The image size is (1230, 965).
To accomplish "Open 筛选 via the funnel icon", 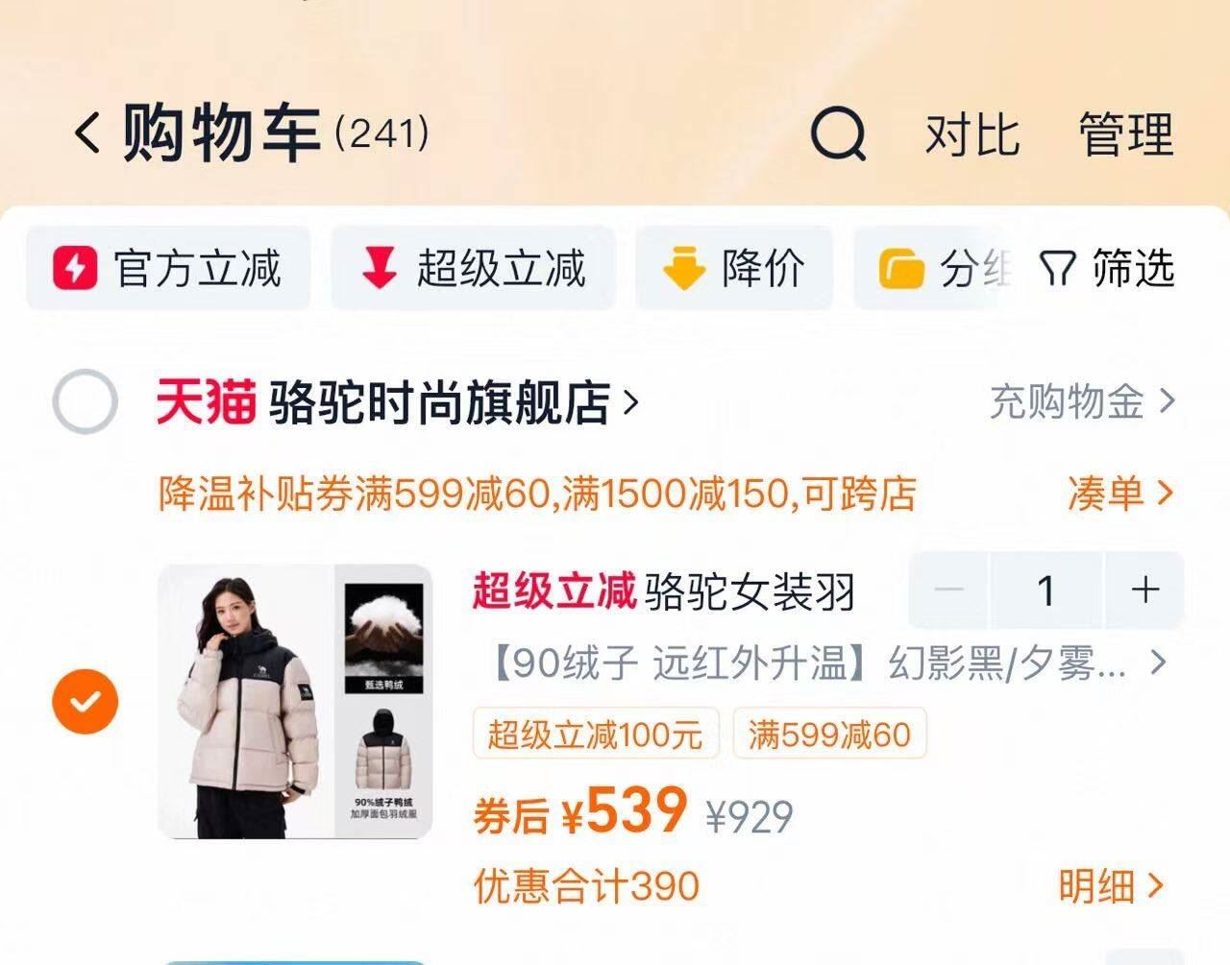I will pos(1057,269).
